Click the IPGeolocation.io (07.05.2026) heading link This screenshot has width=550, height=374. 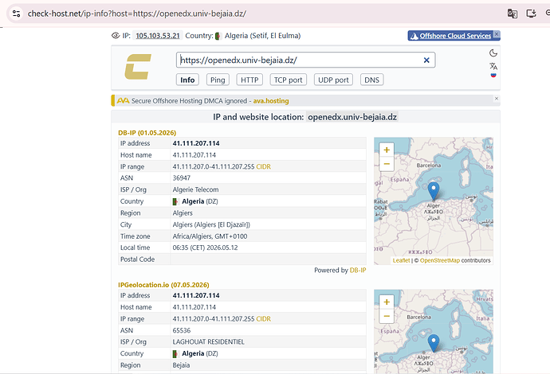[x=163, y=285]
